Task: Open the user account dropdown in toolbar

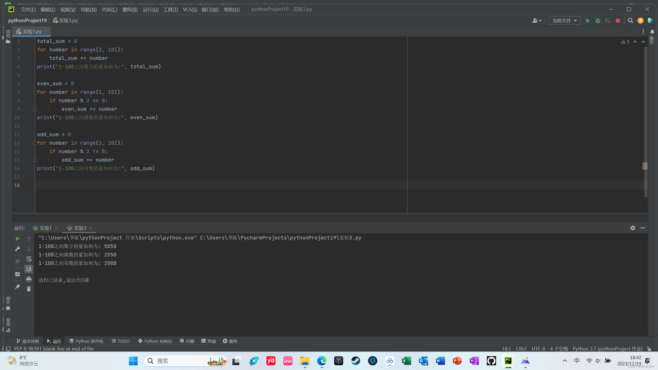Action: [x=537, y=21]
